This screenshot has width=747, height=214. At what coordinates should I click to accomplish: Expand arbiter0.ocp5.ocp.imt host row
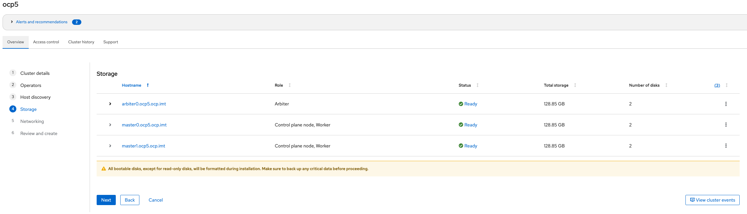click(110, 104)
